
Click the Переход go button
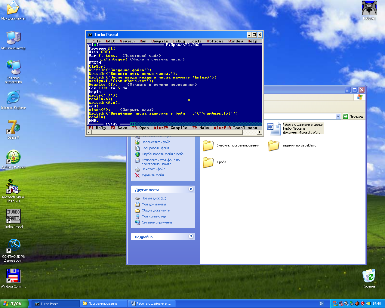(x=353, y=116)
